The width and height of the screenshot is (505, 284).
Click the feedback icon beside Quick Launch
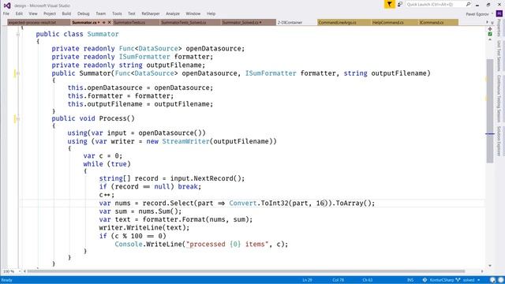(400, 5)
